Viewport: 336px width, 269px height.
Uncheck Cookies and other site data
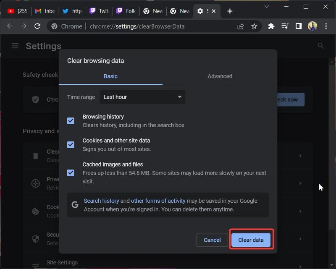coord(71,145)
